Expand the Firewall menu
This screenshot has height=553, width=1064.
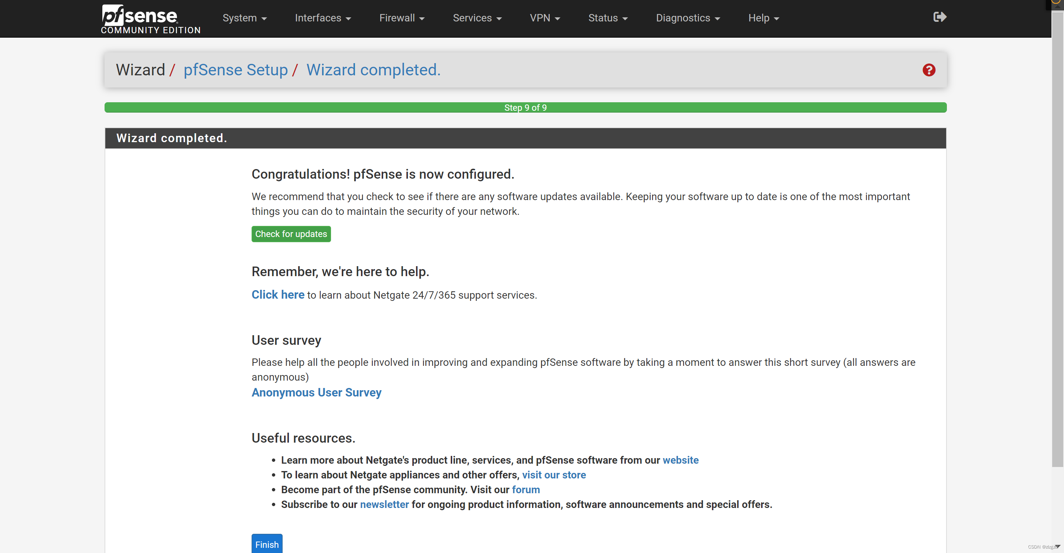click(402, 18)
